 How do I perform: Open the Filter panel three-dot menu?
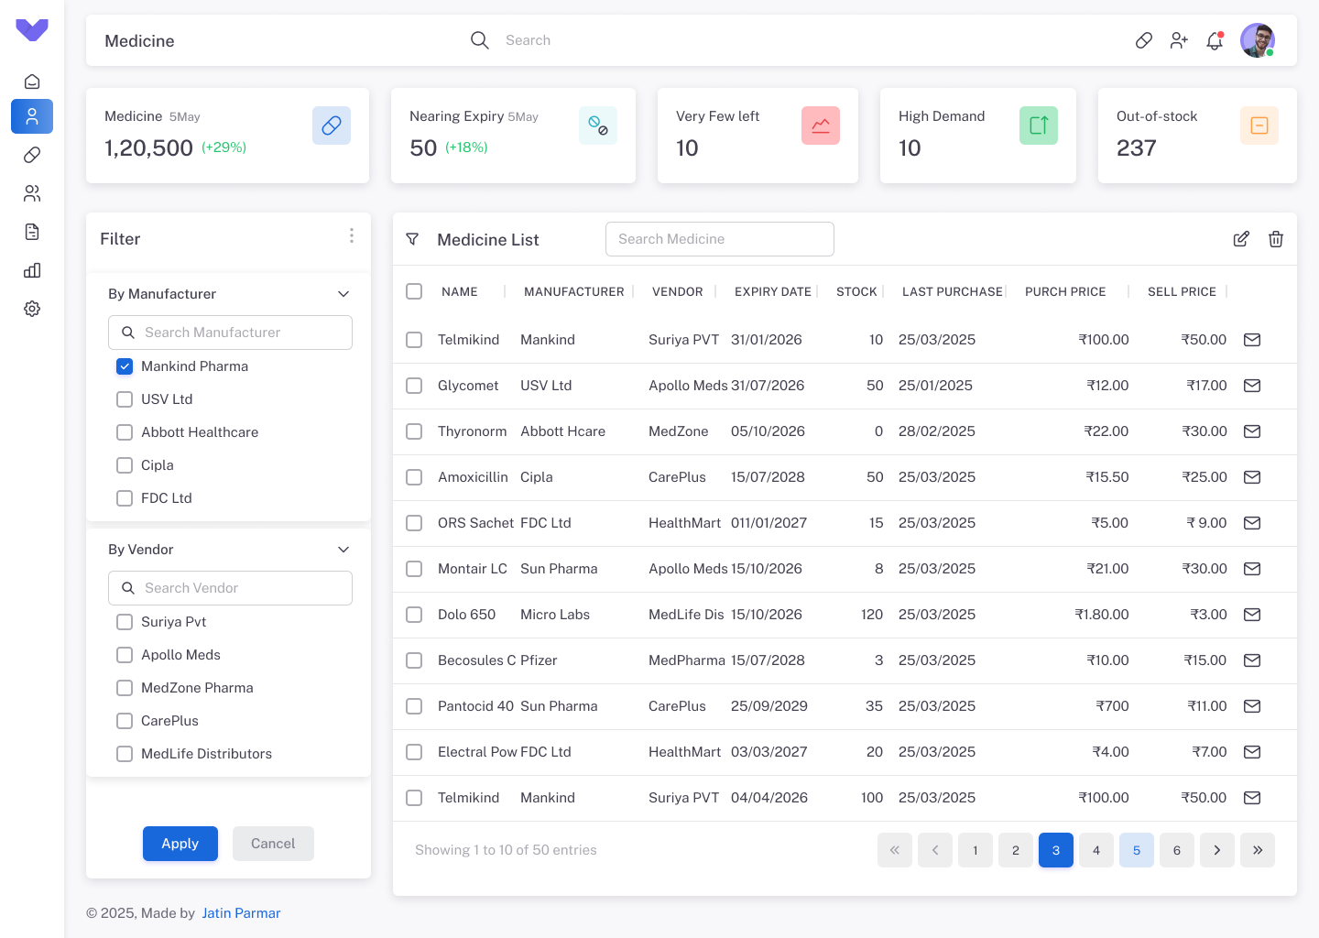352,236
